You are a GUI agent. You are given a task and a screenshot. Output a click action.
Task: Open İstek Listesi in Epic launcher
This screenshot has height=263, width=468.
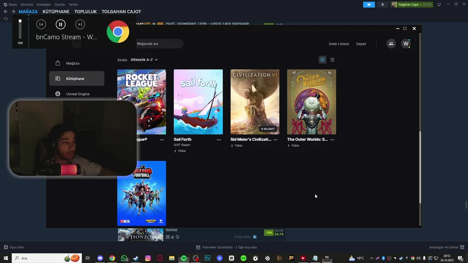(339, 44)
